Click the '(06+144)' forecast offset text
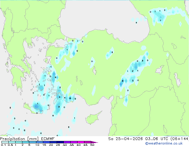Viewport: 189px width, 146px height. click(180, 139)
